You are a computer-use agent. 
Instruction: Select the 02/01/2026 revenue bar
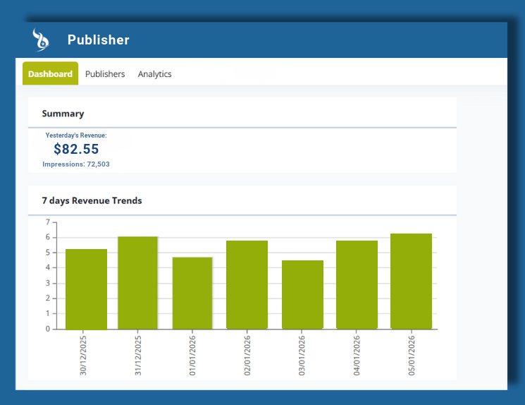(247, 285)
